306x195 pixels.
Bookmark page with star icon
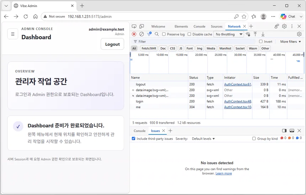[244, 17]
